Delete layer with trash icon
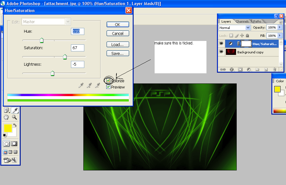 point(275,69)
